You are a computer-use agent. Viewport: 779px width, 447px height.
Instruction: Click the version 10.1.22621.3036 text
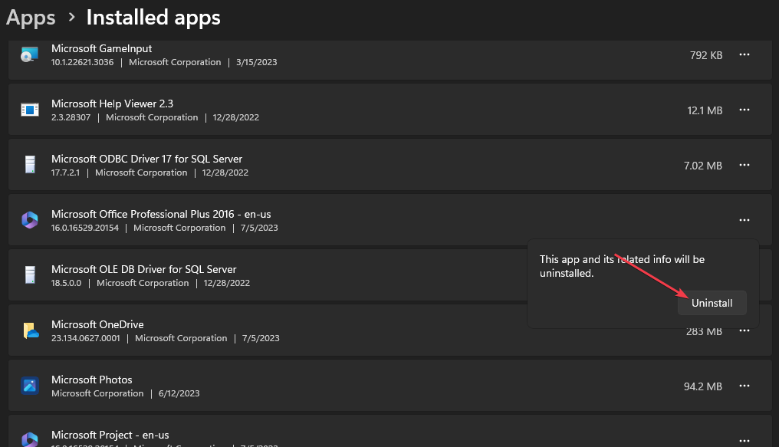(83, 62)
